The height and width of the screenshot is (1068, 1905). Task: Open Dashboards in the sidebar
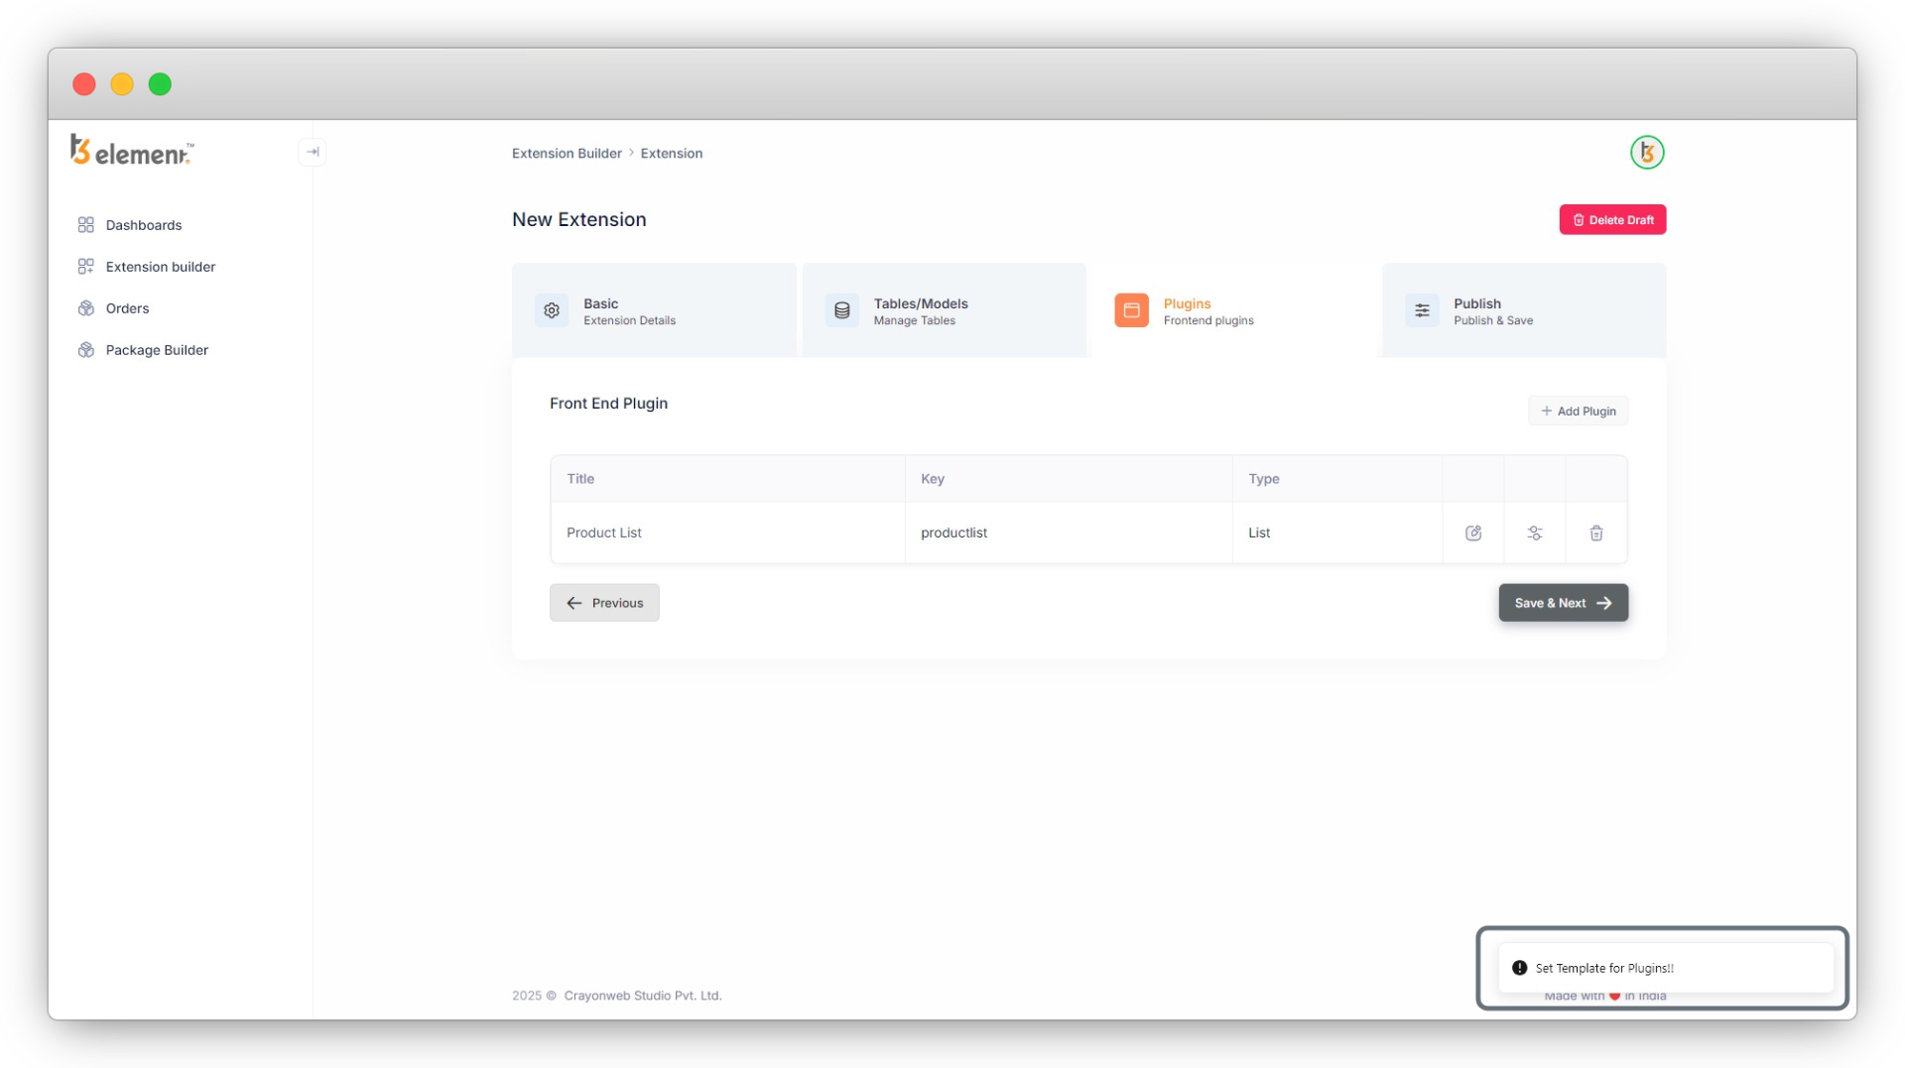click(x=144, y=225)
